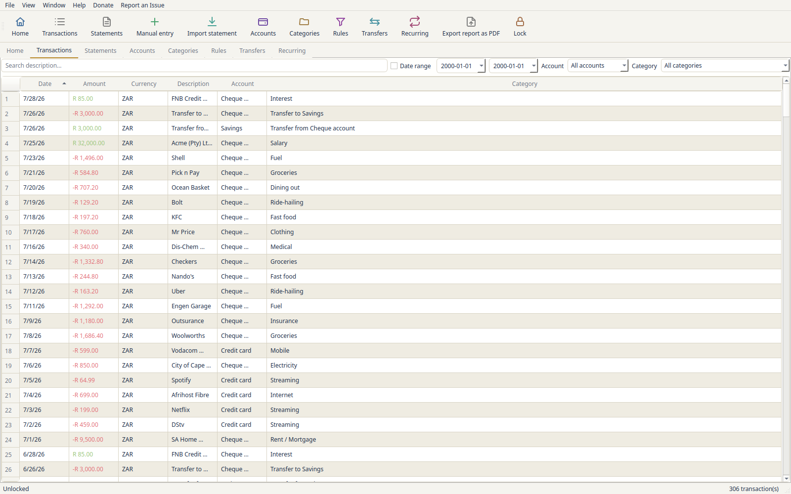The width and height of the screenshot is (791, 494).
Task: Open the end date dropdown
Action: 533,66
